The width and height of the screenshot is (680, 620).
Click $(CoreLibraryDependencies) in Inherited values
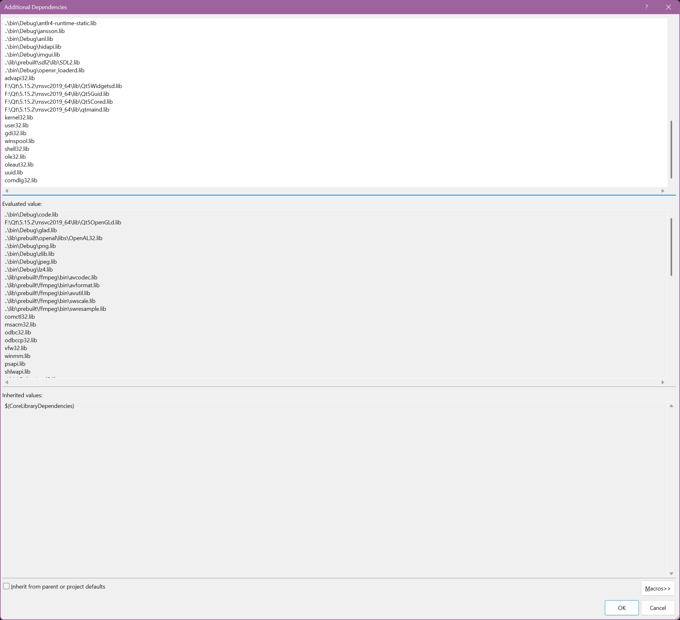click(40, 406)
